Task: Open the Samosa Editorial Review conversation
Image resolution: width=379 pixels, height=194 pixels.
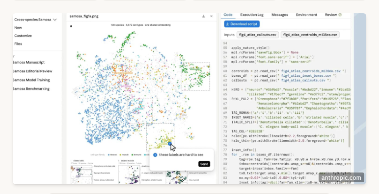Action: (x=32, y=71)
